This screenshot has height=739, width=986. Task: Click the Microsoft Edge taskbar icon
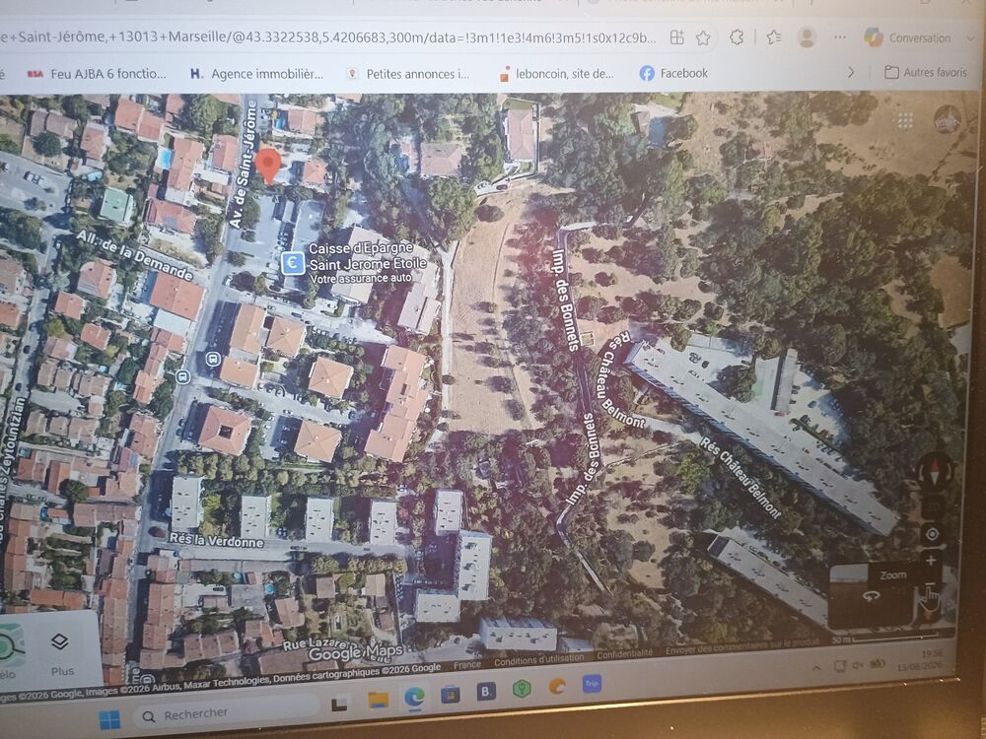[x=414, y=697]
